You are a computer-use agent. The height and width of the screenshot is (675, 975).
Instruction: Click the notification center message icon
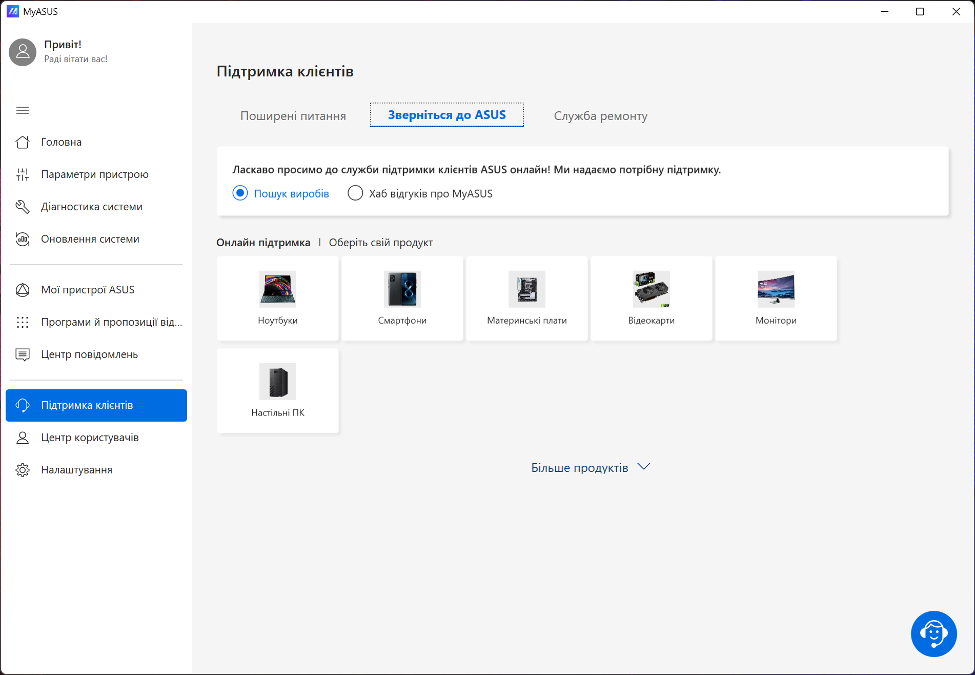point(23,354)
